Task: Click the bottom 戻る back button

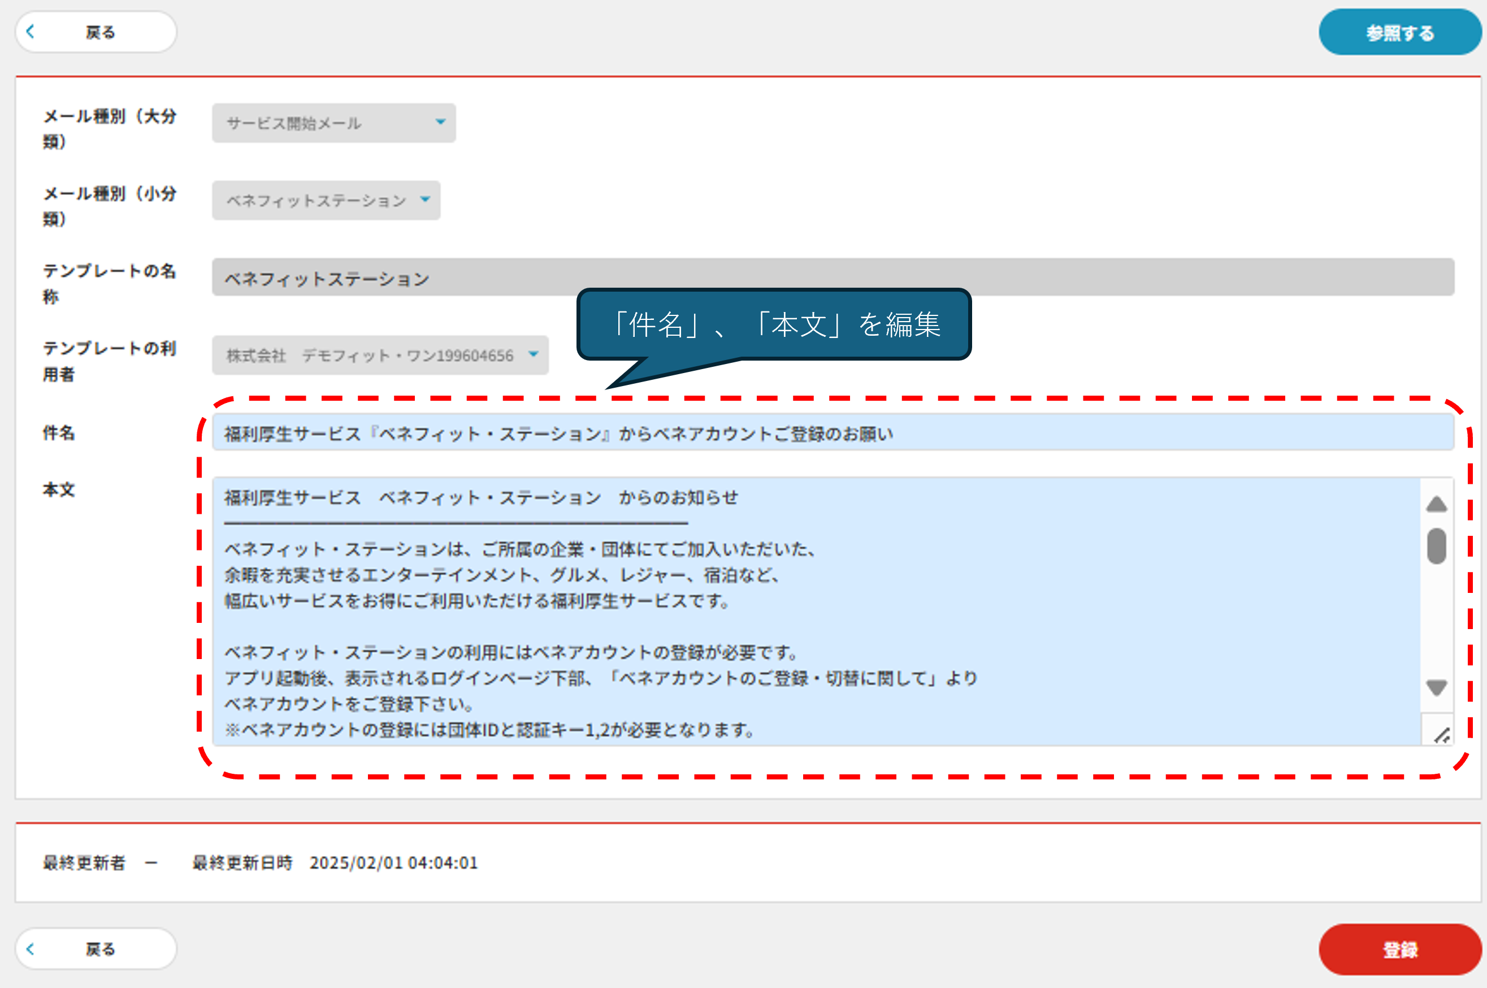Action: (96, 948)
